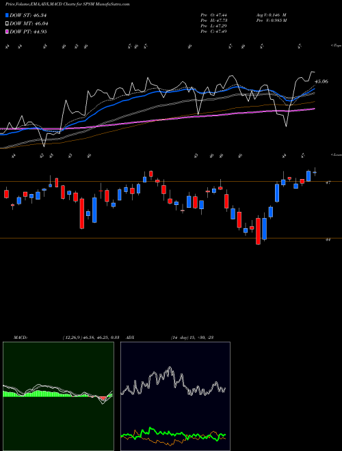Image resolution: width=342 pixels, height=451 pixels.
Task: Click the lowest red candle below the 44 line
Action: tap(259, 231)
